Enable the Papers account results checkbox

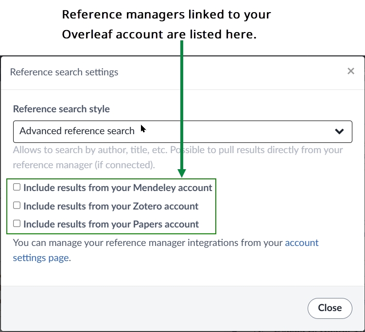click(x=17, y=224)
